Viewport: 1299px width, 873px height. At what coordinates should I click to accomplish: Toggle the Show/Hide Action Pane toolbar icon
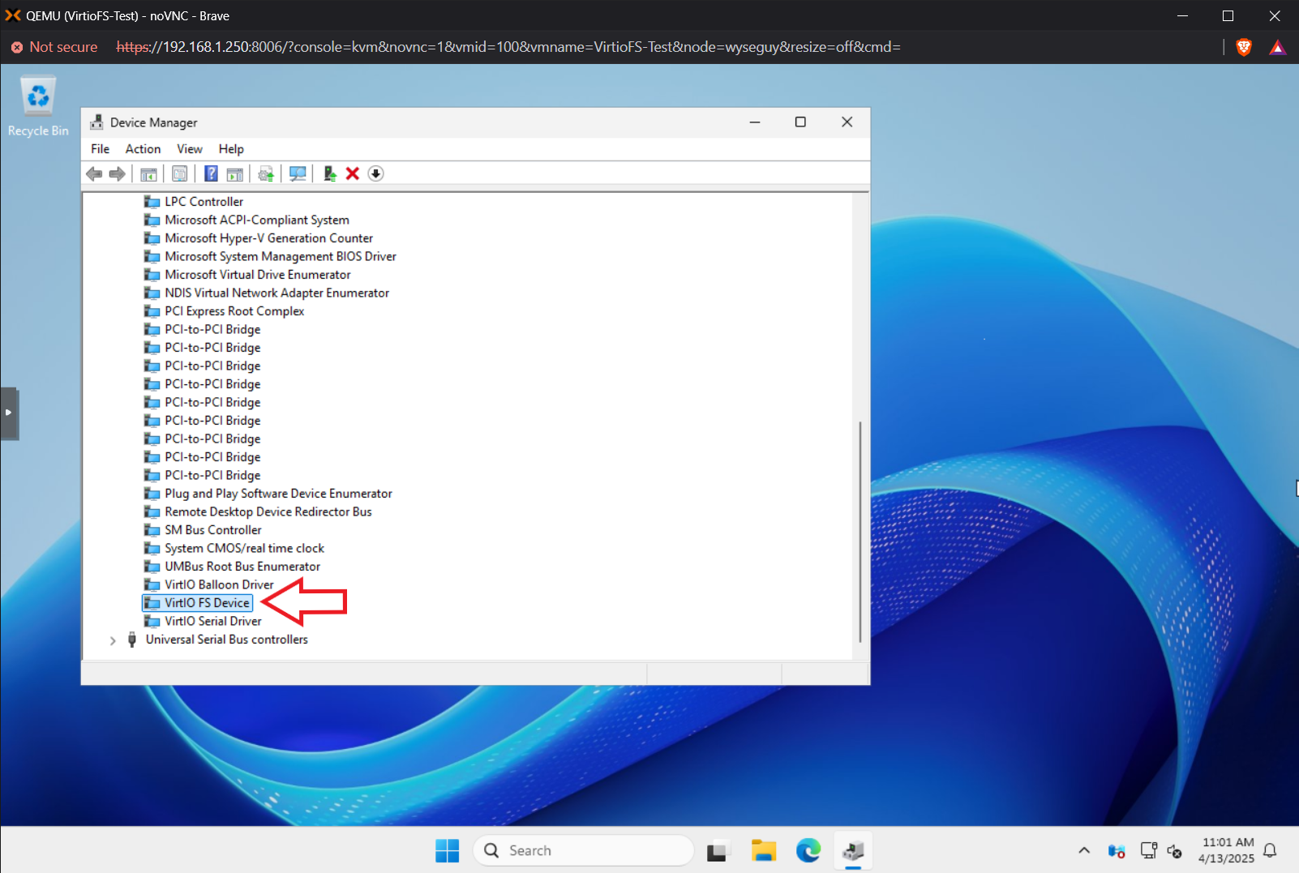tap(235, 173)
